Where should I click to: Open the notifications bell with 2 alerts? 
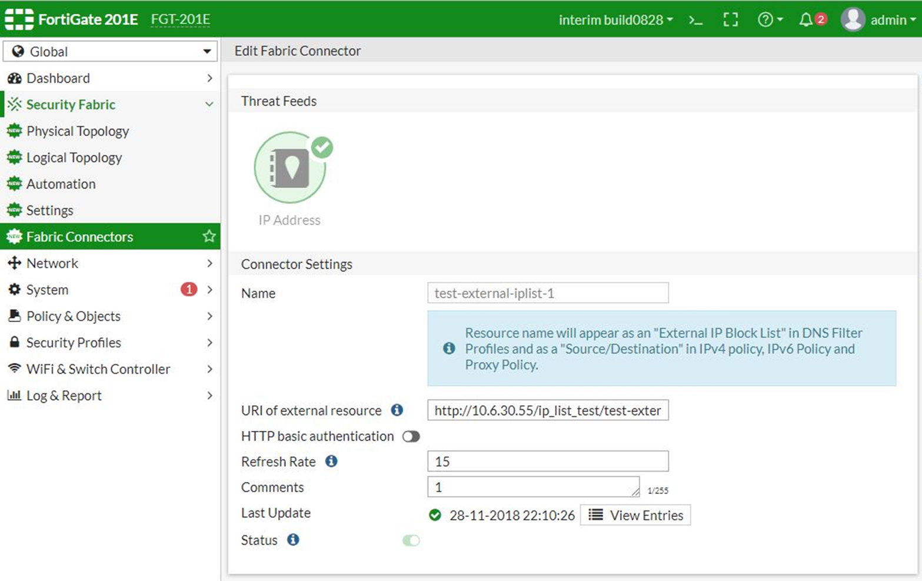[x=807, y=19]
